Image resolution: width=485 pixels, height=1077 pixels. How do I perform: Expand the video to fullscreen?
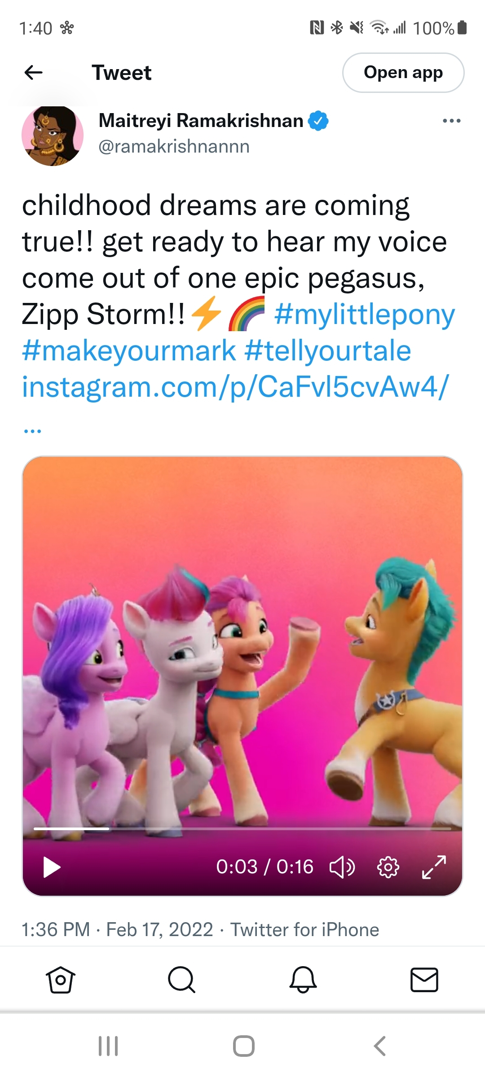(434, 867)
